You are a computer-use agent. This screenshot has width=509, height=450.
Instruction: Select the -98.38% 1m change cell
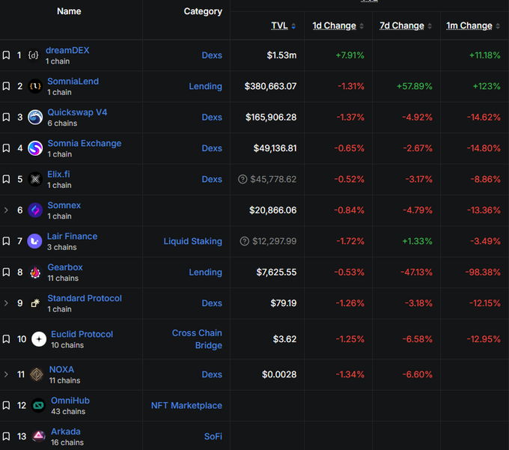click(483, 272)
